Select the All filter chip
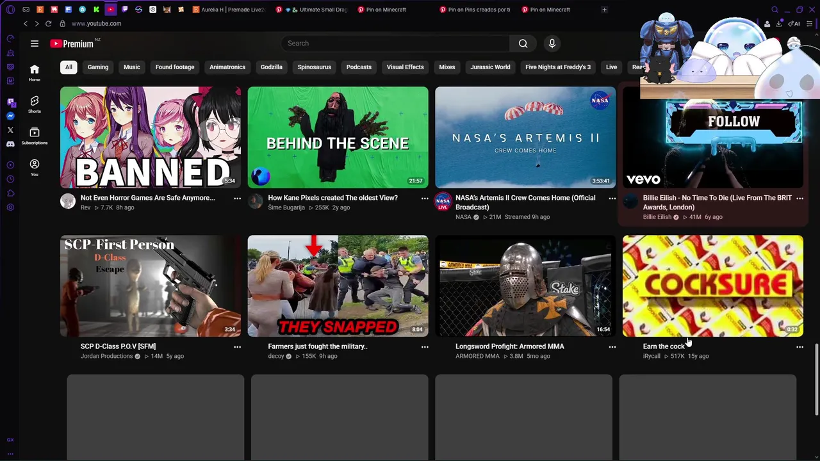820x461 pixels. [x=69, y=67]
